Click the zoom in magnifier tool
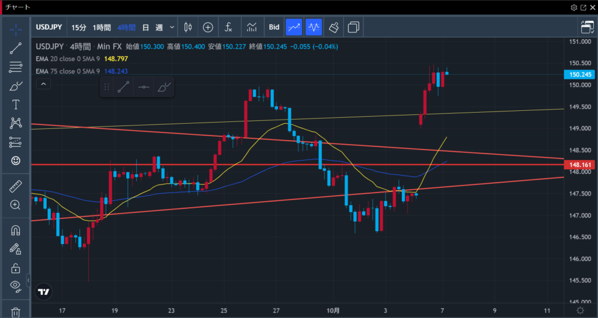This screenshot has width=598, height=318. pos(16,205)
